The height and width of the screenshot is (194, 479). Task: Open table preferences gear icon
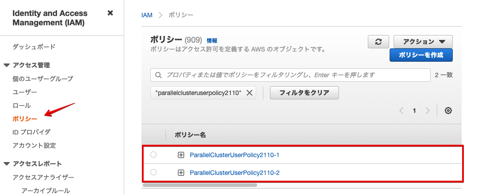[x=448, y=111]
